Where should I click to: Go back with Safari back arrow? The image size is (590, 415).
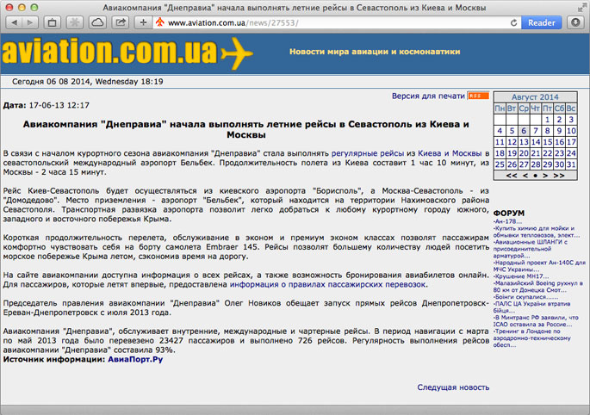[x=14, y=22]
